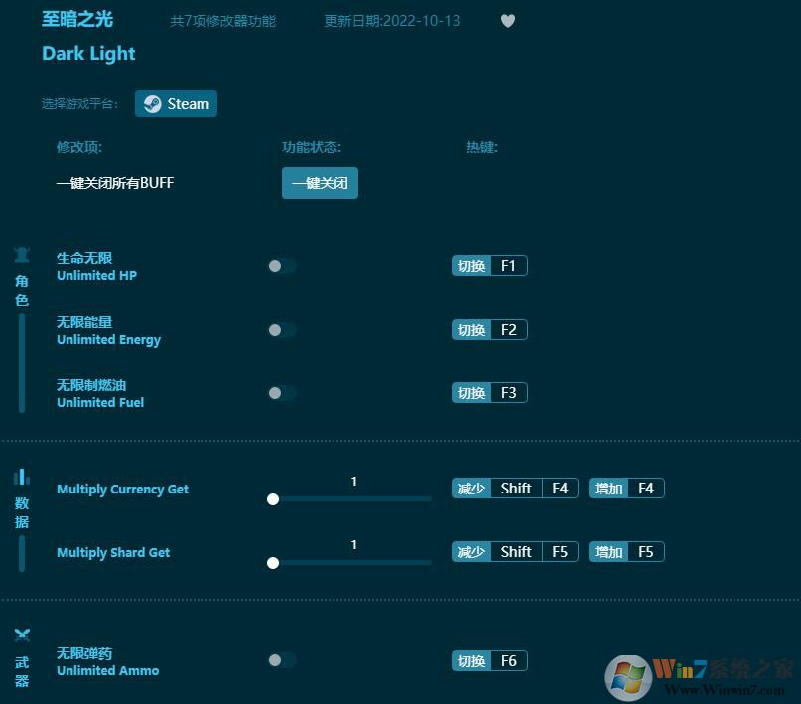Click the 切换 F2 hotkey for Unlimited Energy

(488, 329)
